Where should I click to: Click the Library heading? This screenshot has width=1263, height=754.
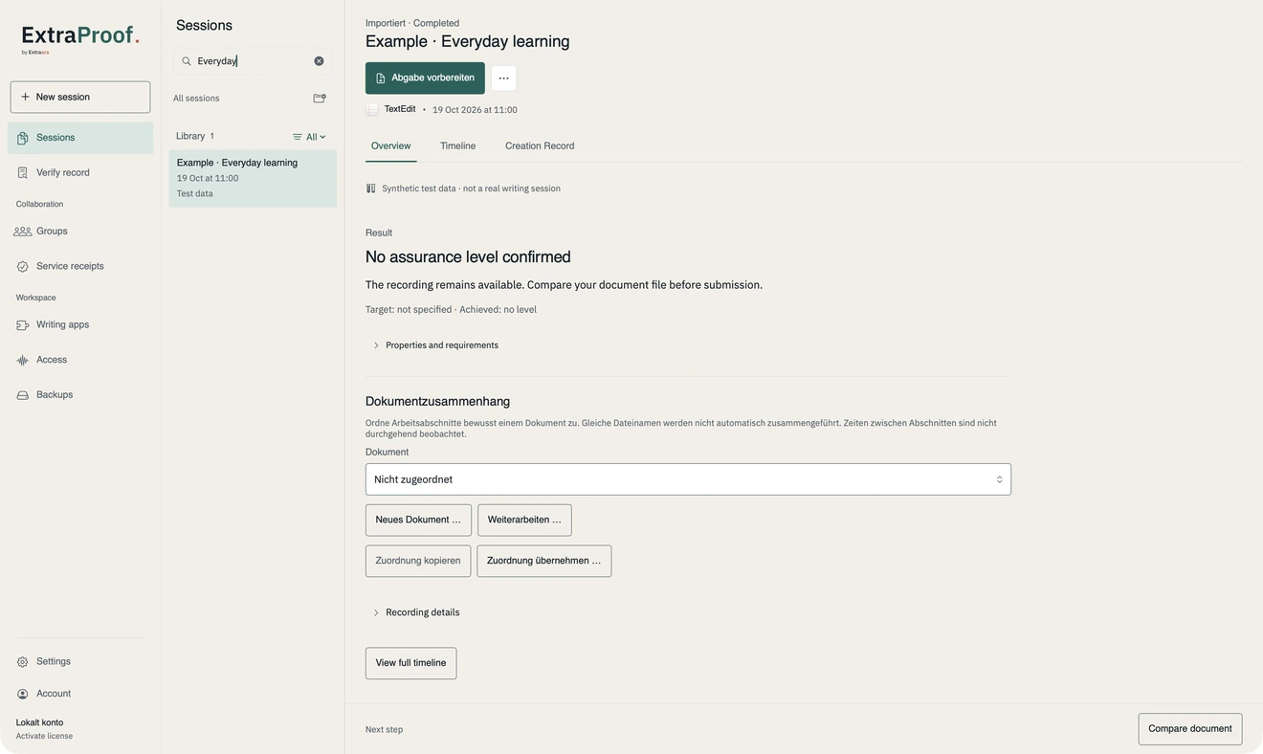coord(190,136)
